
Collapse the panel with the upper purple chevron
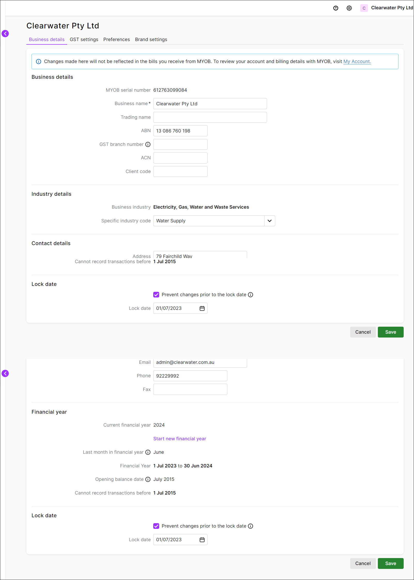(x=5, y=34)
